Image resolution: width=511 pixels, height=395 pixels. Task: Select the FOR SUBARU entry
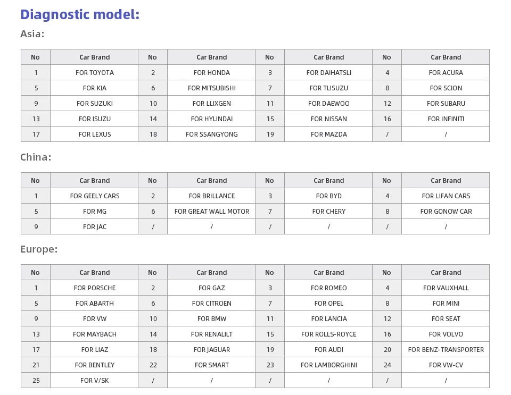pyautogui.click(x=446, y=104)
